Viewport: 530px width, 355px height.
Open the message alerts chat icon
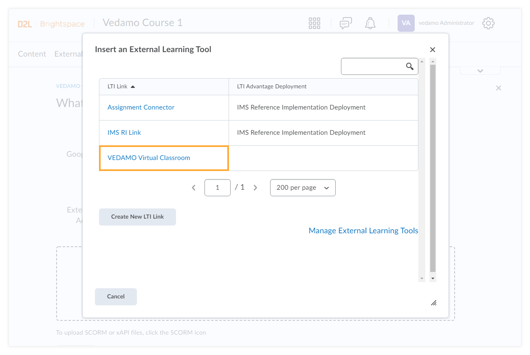[346, 23]
